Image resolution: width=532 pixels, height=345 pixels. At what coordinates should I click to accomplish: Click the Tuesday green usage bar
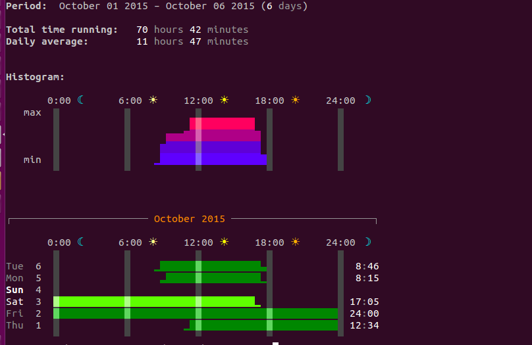pos(211,265)
